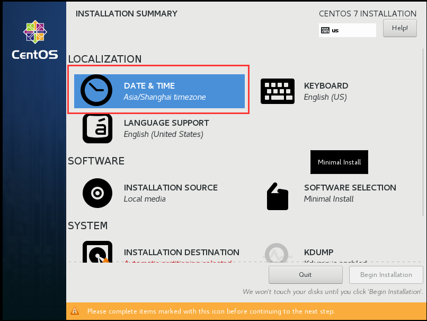Screen dimensions: 427x321
Task: Click the LOCALIZATION section header
Action: click(x=105, y=59)
